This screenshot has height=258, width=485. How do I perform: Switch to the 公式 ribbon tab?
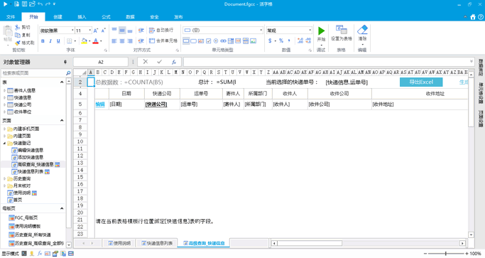(106, 17)
